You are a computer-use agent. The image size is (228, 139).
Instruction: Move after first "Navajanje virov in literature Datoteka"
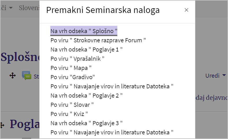112,86
